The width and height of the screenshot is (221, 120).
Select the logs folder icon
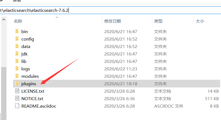pos(17,68)
